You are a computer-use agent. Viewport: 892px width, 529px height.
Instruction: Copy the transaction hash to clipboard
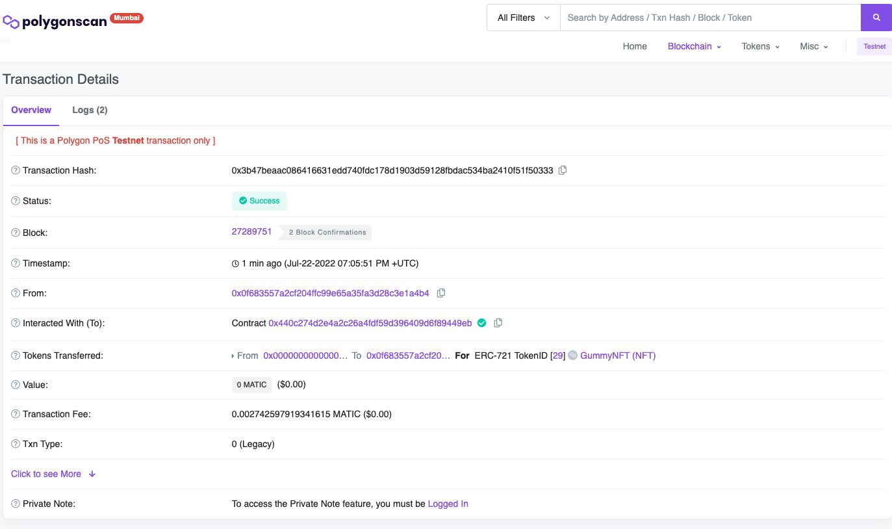point(563,170)
